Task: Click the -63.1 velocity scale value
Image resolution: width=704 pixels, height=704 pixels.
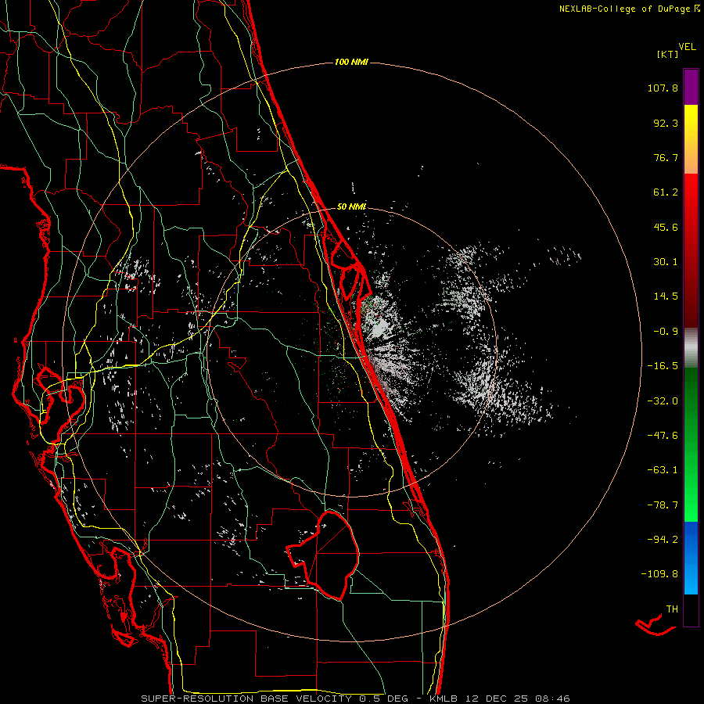Action: pos(663,470)
